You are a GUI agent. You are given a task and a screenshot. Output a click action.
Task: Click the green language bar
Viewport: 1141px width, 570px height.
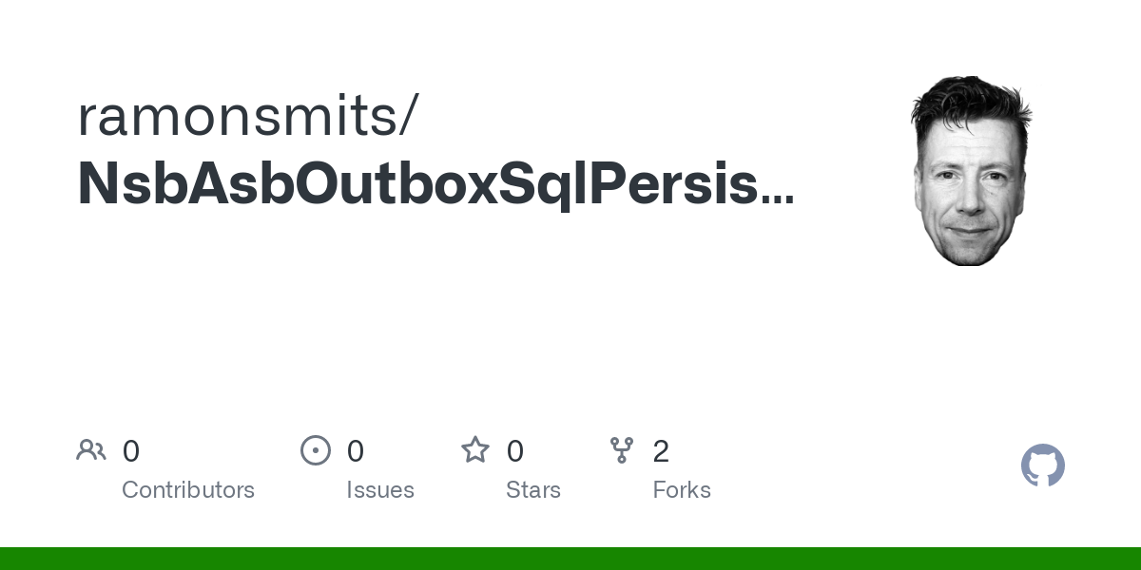tap(570, 559)
